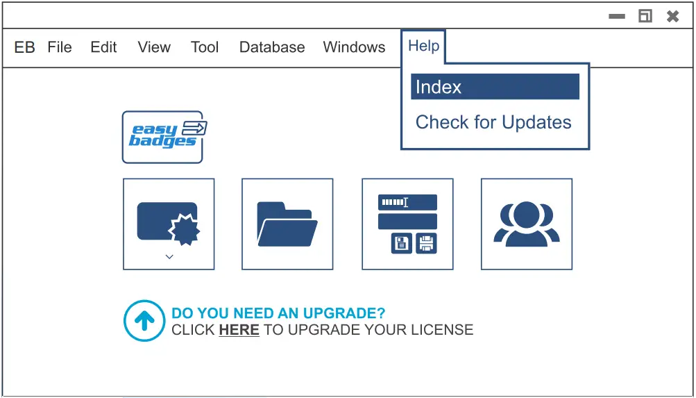Open the data entry and print tile
The width and height of the screenshot is (696, 398).
coord(407,224)
